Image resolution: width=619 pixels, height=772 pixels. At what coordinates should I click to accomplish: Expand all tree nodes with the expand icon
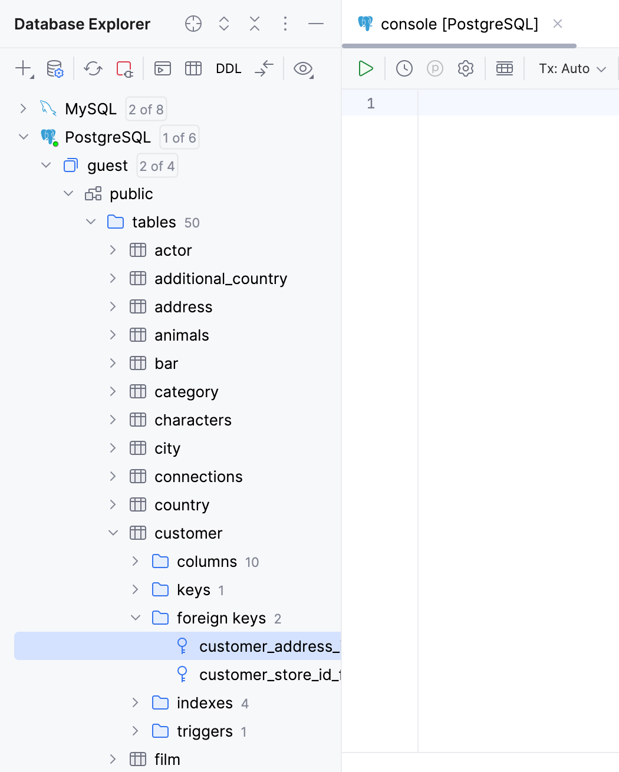point(223,24)
